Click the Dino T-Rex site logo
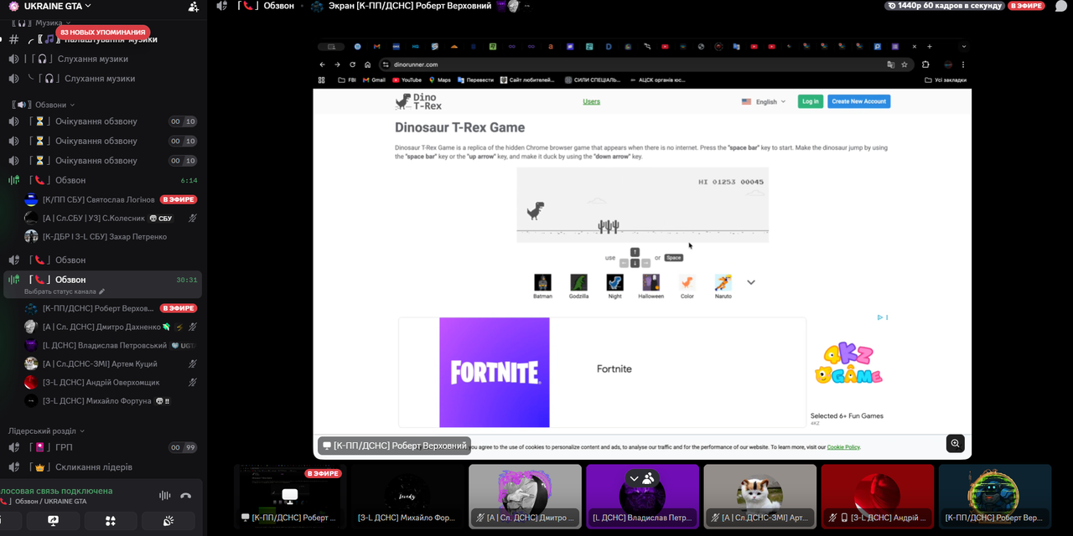This screenshot has width=1073, height=536. tap(418, 102)
